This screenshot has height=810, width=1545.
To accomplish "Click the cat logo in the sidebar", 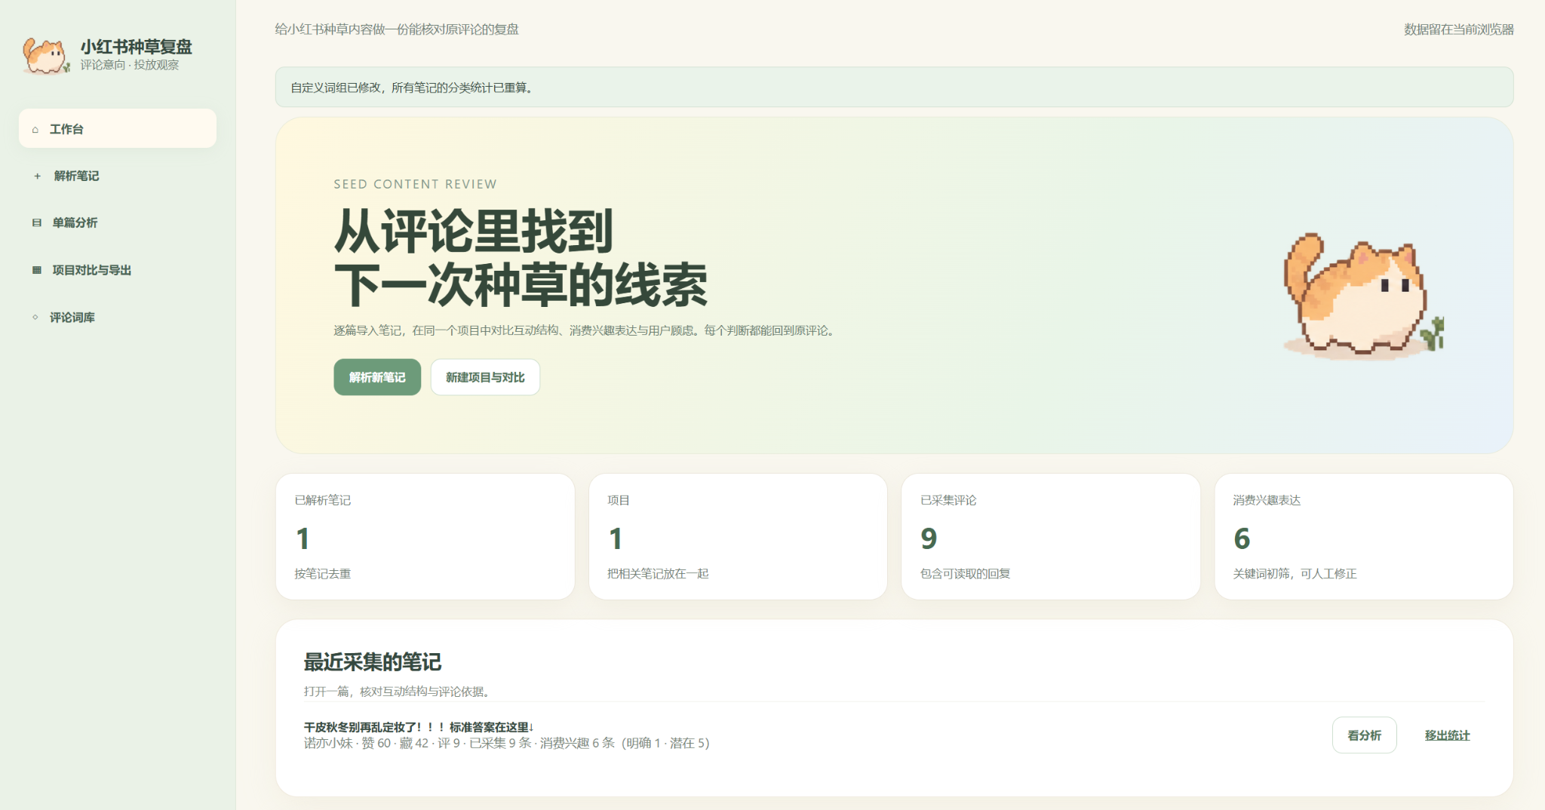I will click(x=46, y=55).
